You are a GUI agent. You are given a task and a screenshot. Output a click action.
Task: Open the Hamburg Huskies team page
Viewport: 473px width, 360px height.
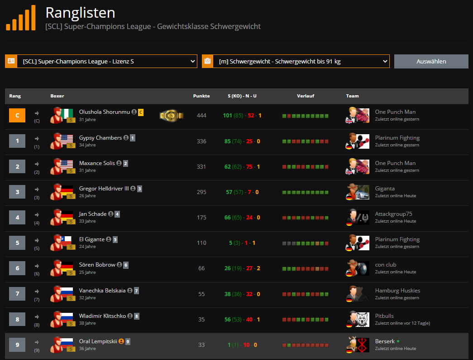pyautogui.click(x=397, y=290)
